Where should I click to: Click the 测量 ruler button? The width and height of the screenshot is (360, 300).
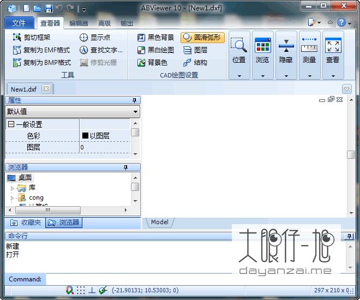click(309, 51)
